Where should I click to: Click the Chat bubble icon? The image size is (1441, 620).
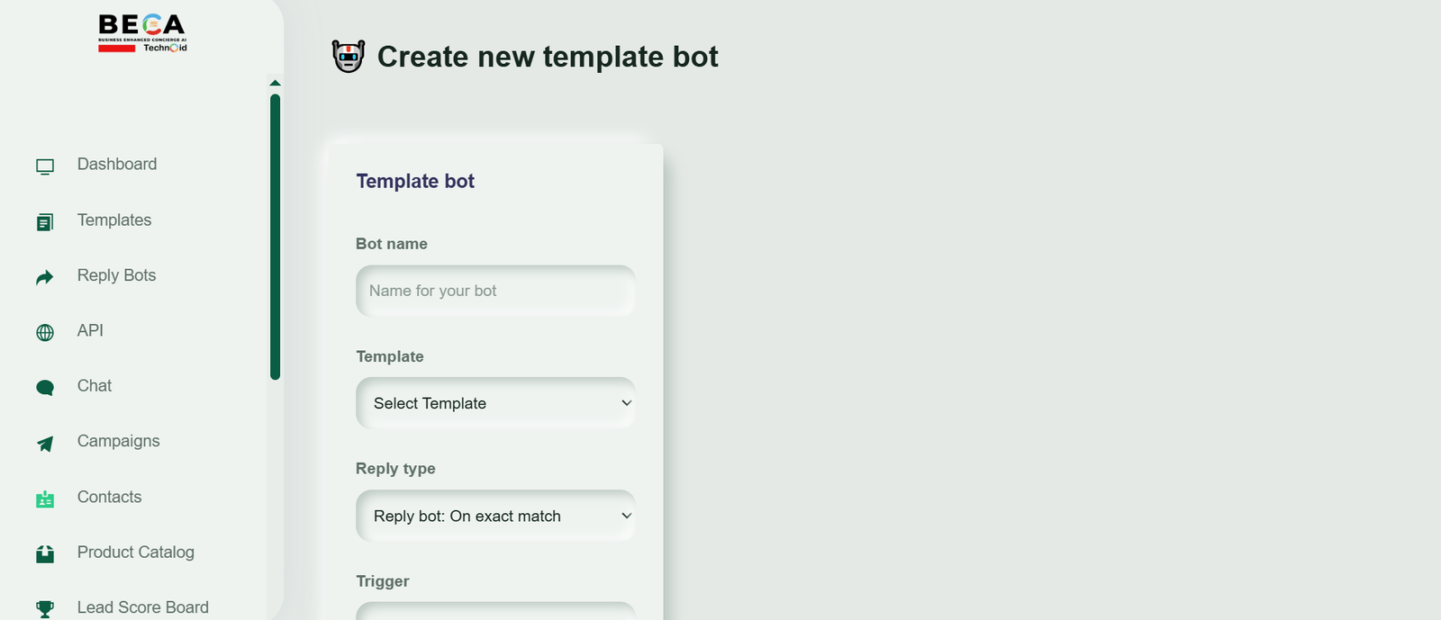(x=45, y=388)
